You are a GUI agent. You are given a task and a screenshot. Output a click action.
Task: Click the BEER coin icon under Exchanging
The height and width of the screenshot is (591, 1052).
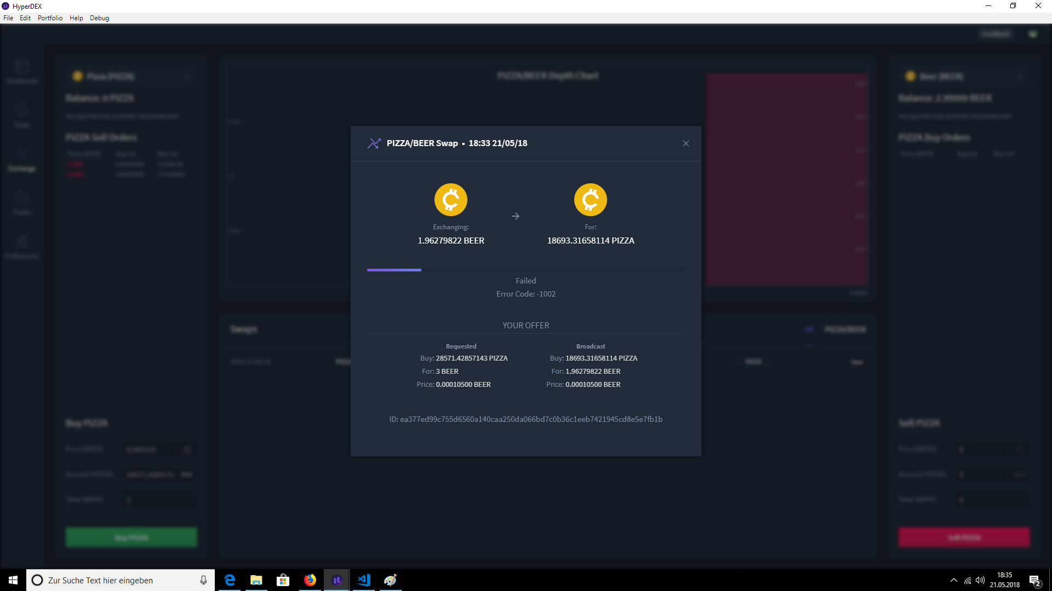(x=451, y=199)
